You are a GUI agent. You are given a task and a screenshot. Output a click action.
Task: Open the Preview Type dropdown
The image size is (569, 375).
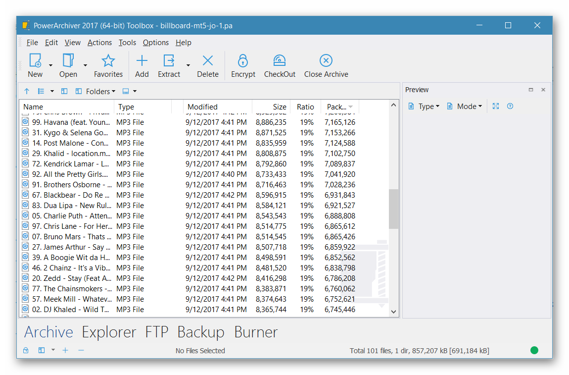coord(424,106)
